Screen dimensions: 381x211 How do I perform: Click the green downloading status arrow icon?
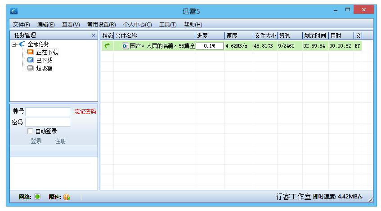pos(107,46)
